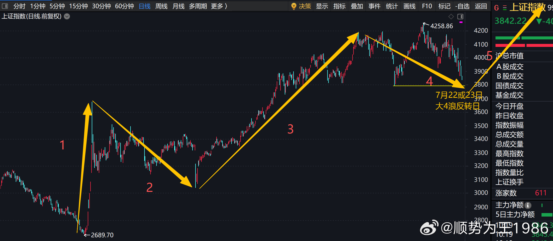Open the 统计 statistics menu

[x=392, y=6]
